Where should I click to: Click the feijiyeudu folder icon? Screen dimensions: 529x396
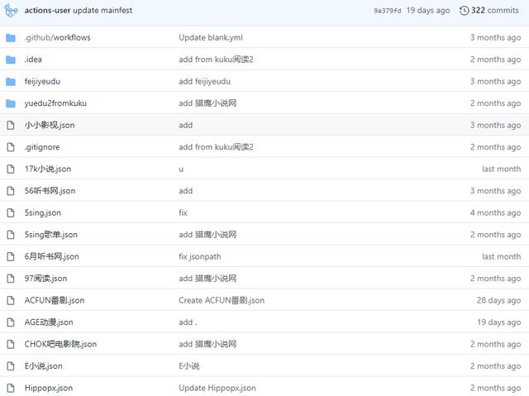[11, 82]
